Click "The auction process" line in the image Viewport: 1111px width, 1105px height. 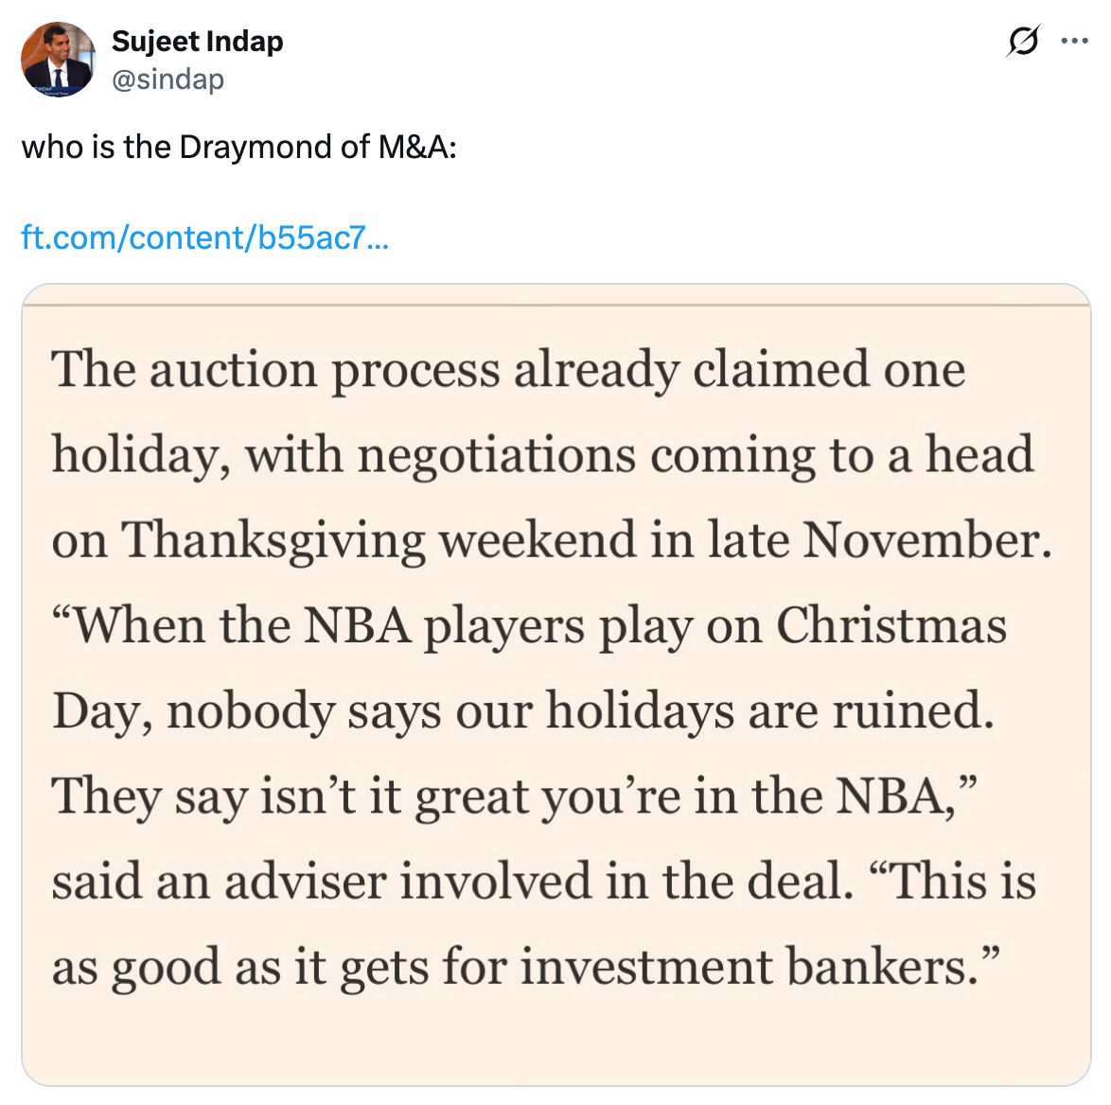point(274,370)
